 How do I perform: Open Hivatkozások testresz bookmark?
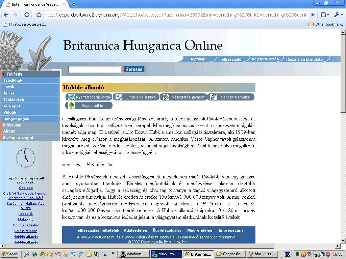coord(26,24)
